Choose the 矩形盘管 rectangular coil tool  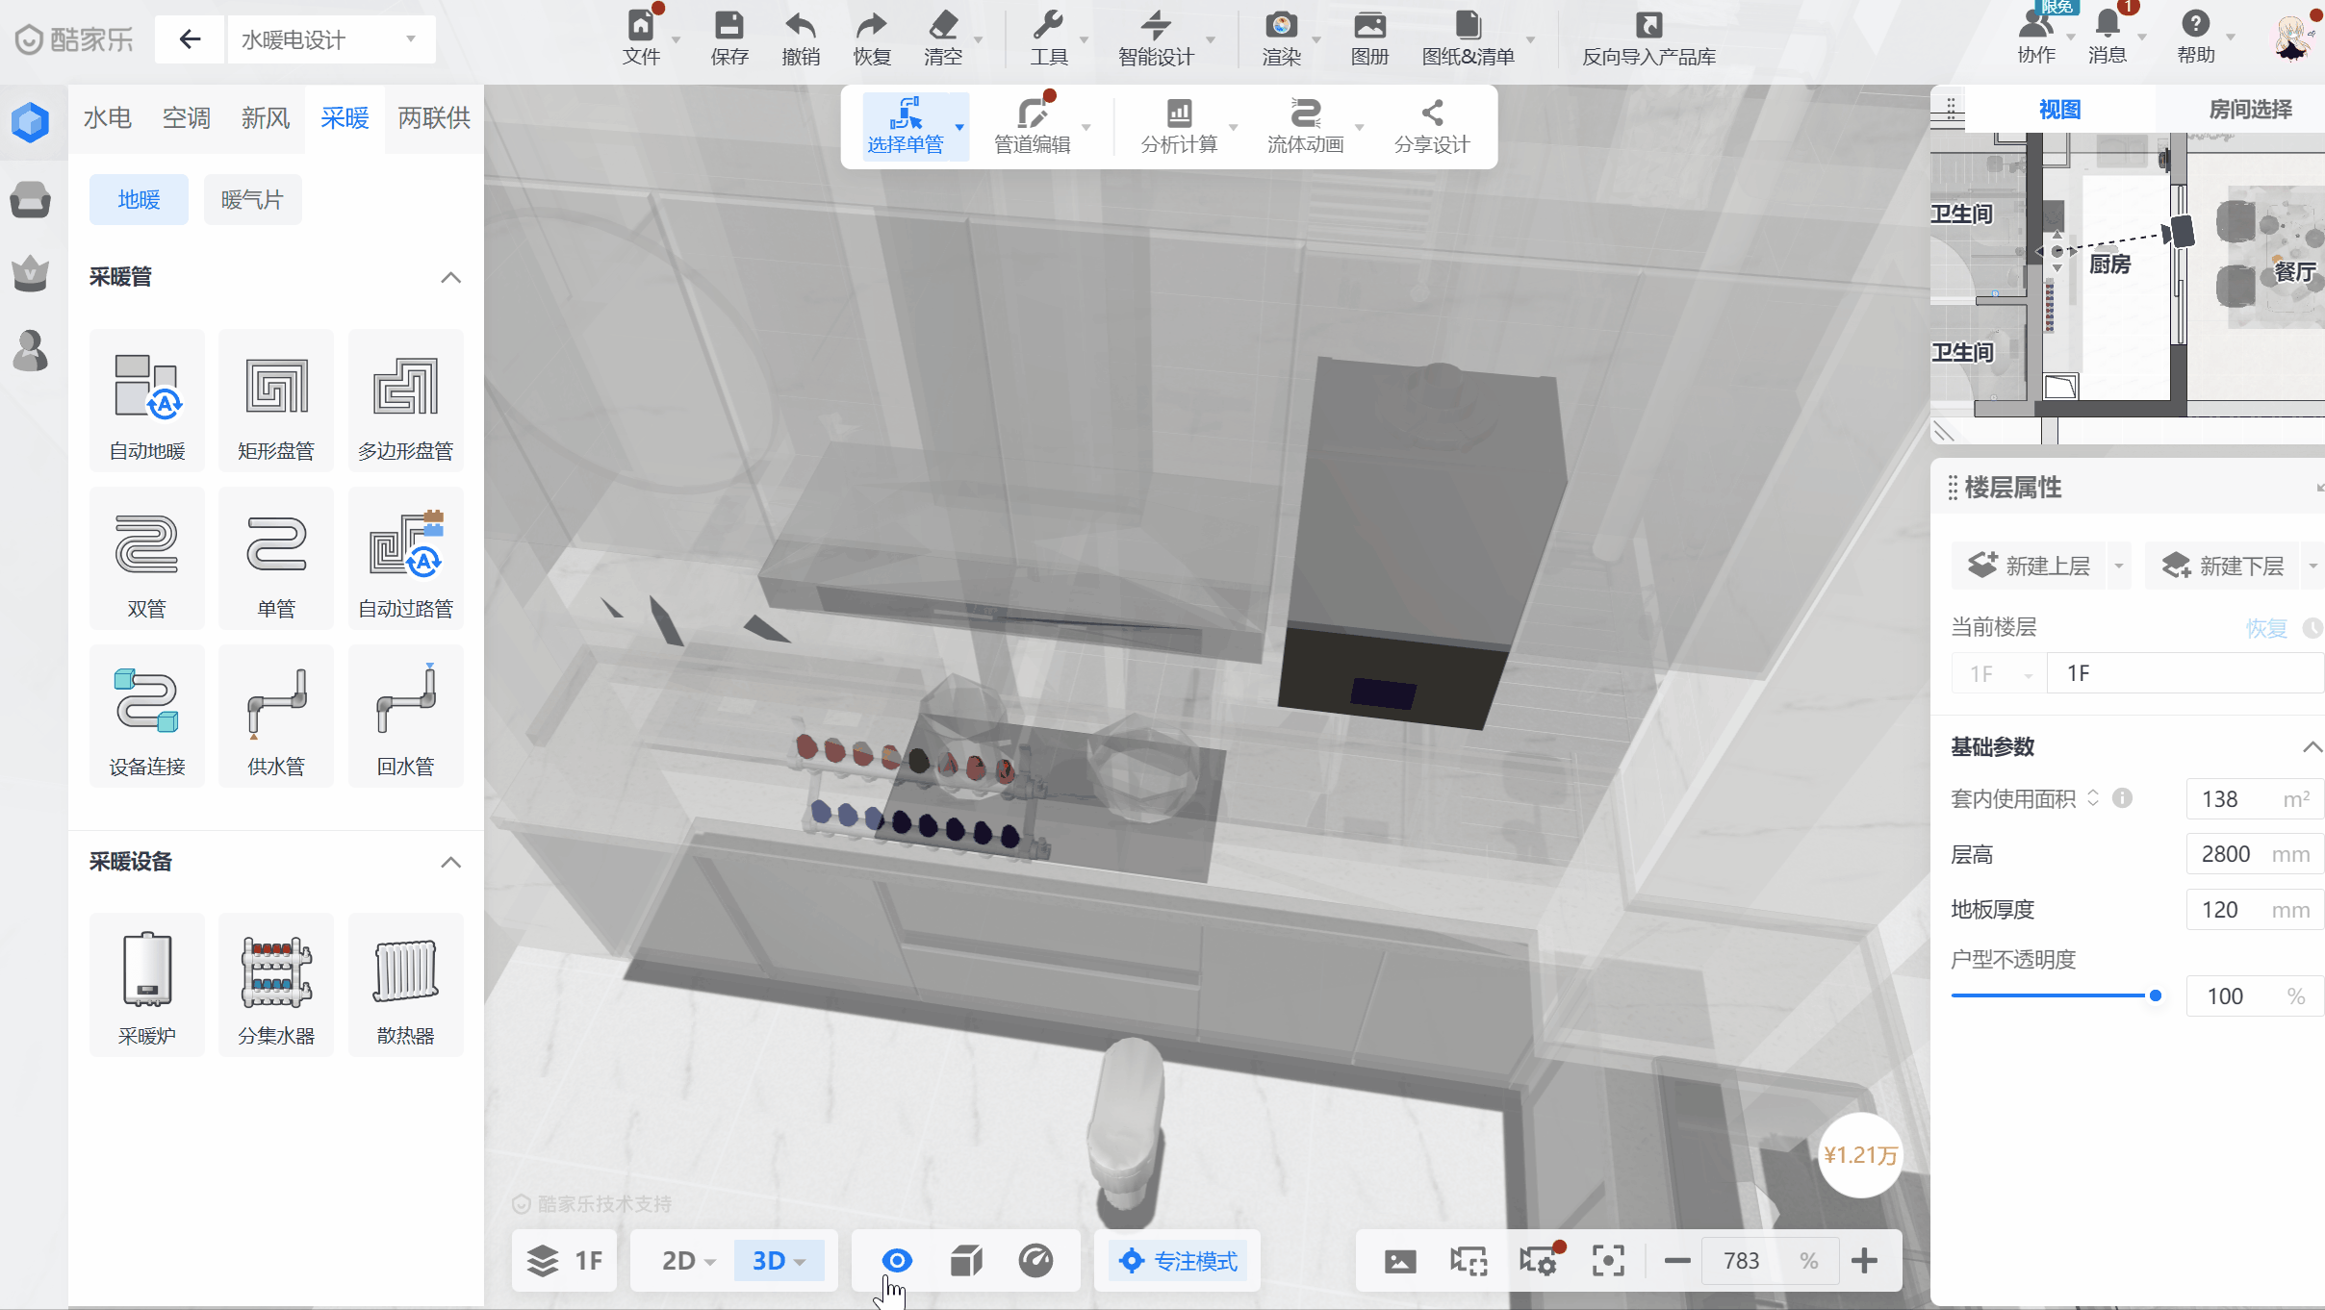[276, 400]
